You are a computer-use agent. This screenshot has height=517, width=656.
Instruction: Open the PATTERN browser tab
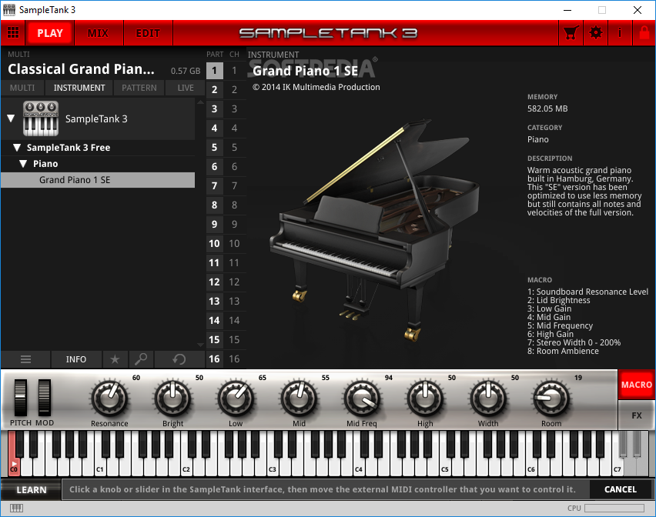tap(139, 88)
